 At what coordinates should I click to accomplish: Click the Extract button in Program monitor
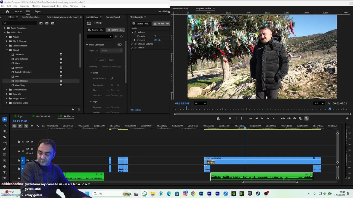289,119
